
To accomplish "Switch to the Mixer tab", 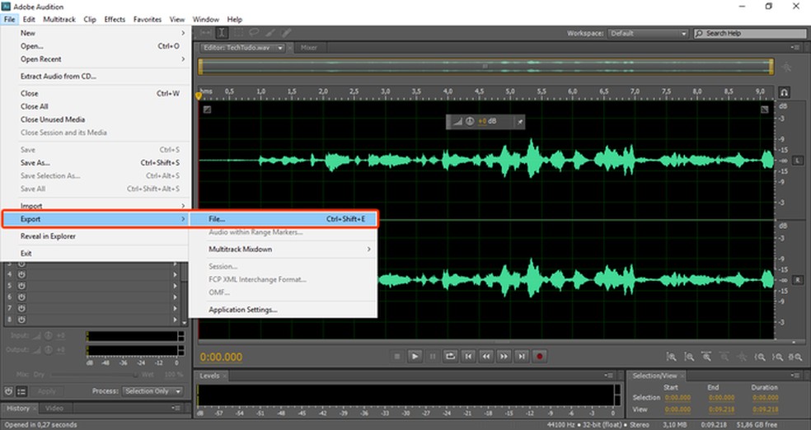I will point(308,48).
